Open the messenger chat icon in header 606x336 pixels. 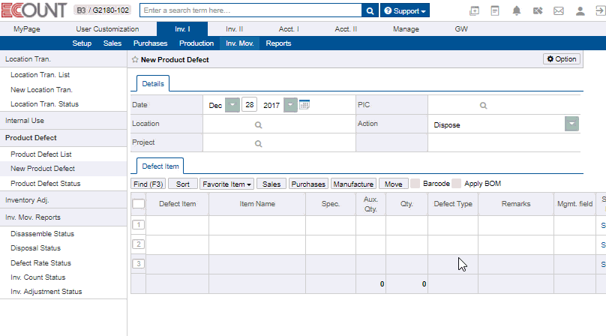coord(538,10)
